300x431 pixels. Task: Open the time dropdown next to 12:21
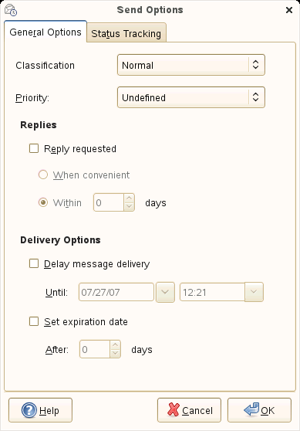(254, 292)
